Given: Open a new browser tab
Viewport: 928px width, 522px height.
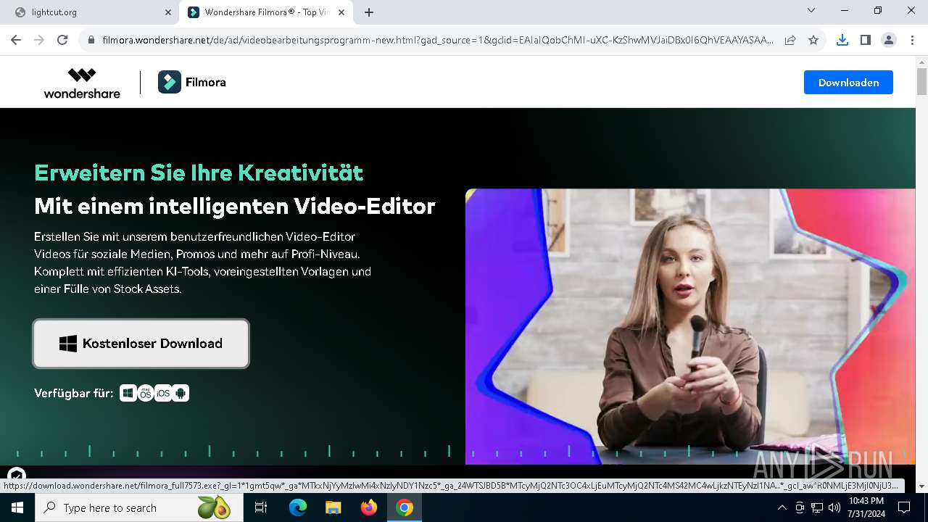Looking at the screenshot, I should click(x=369, y=12).
